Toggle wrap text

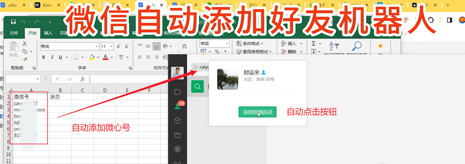(184, 46)
